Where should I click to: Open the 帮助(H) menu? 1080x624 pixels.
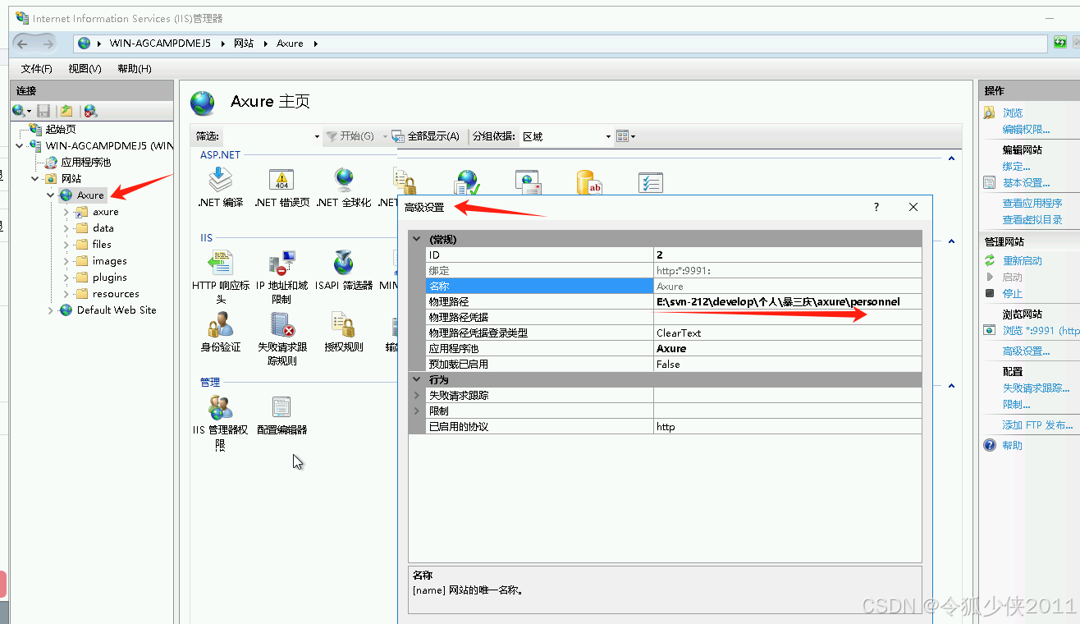pyautogui.click(x=135, y=68)
